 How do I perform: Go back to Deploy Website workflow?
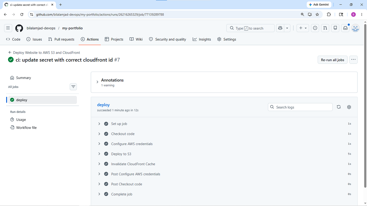coord(44,53)
